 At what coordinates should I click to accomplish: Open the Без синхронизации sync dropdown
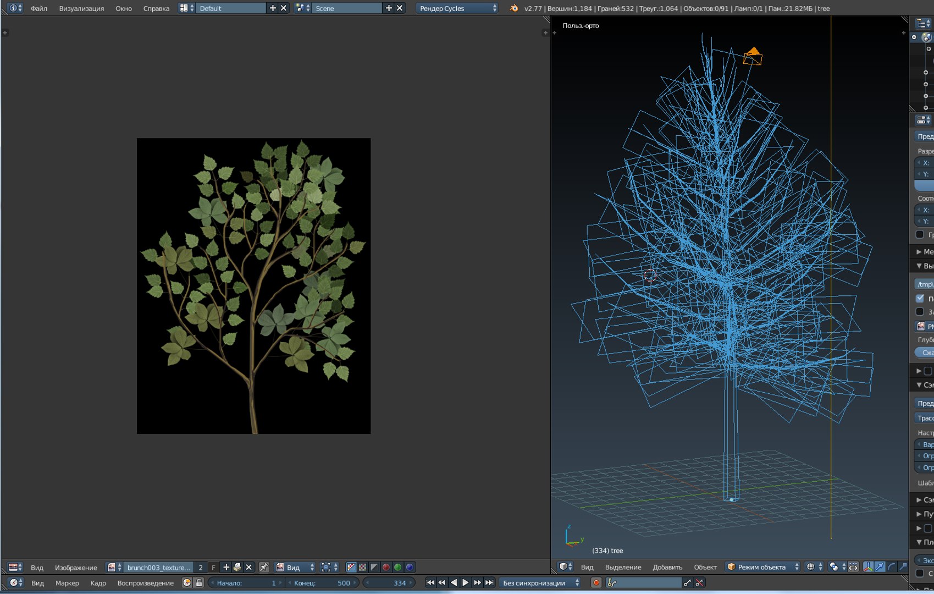click(541, 582)
